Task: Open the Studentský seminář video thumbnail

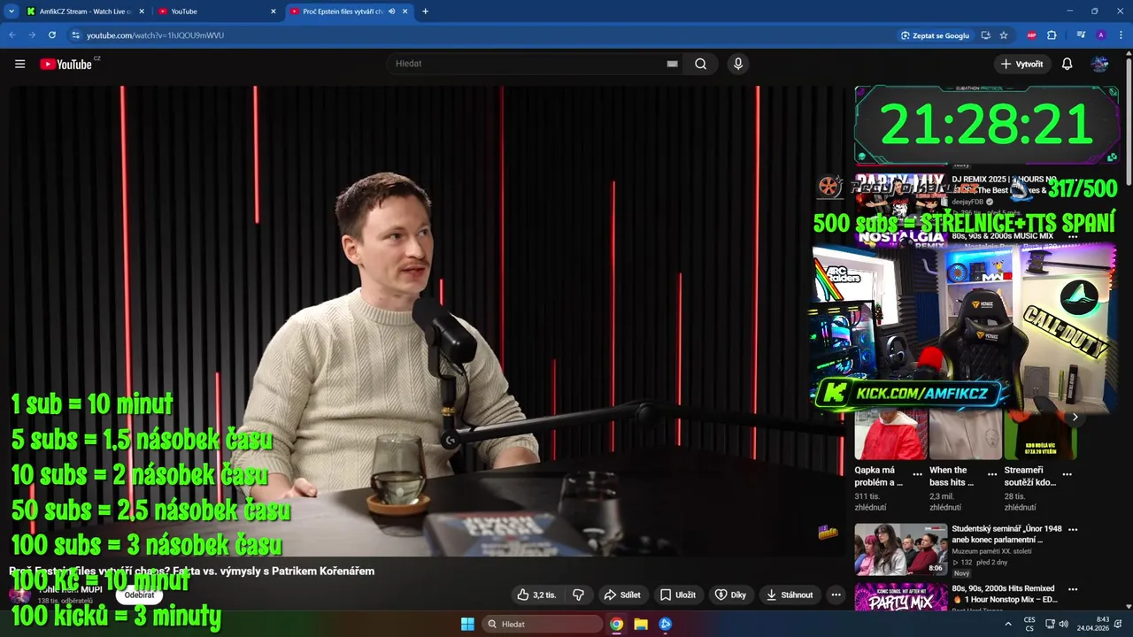Action: click(900, 549)
